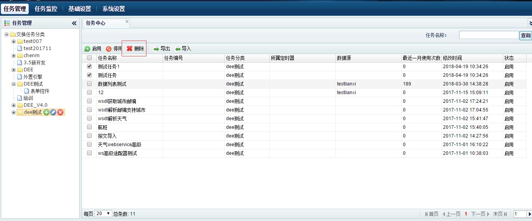Uncheck the 测试任务 row checkbox

(89, 75)
